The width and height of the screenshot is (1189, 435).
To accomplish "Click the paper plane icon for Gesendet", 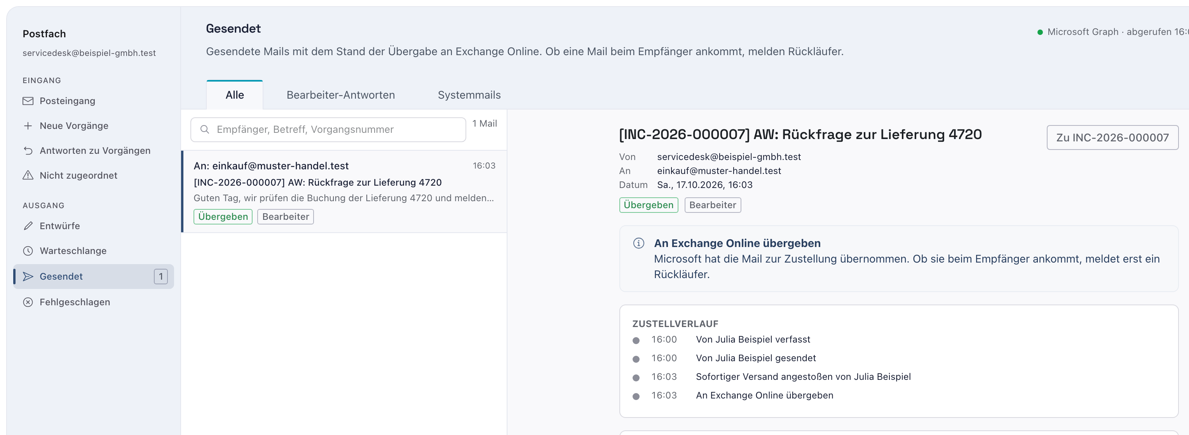I will [x=28, y=276].
